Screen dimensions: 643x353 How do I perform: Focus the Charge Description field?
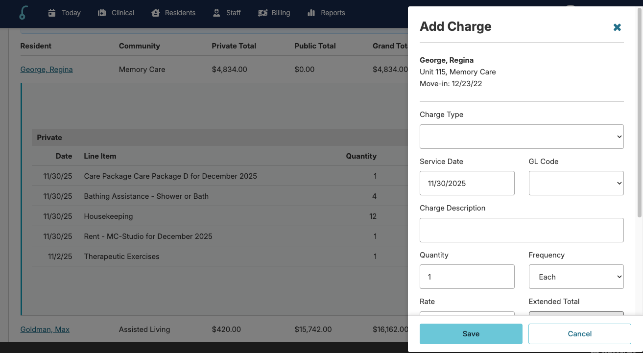pos(522,230)
